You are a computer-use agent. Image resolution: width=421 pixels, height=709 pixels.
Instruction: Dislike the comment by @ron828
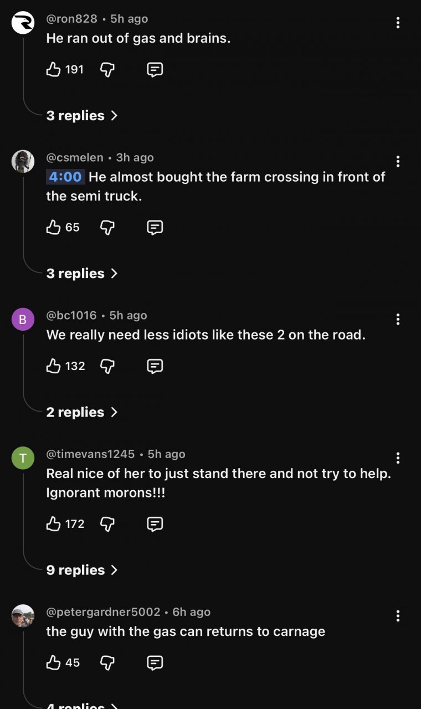[x=107, y=69]
